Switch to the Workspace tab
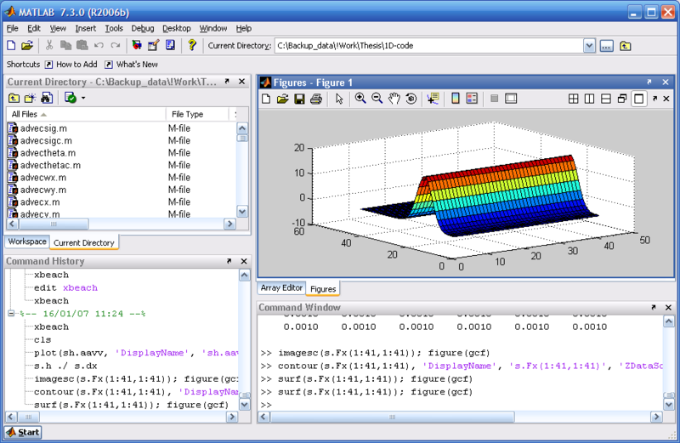Viewport: 680px width, 443px height. click(27, 241)
